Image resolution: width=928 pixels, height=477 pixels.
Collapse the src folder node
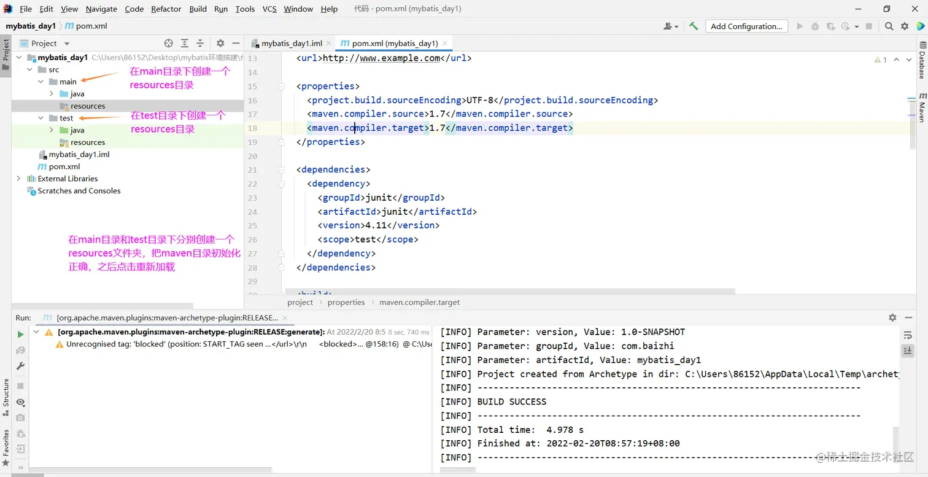click(29, 69)
